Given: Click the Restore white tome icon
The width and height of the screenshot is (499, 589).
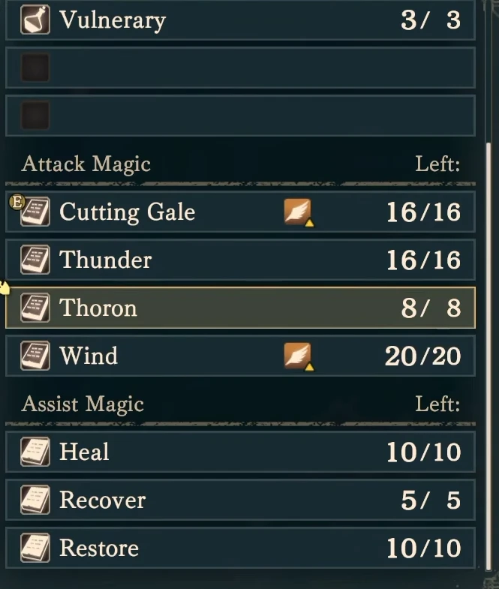Looking at the screenshot, I should 35,548.
